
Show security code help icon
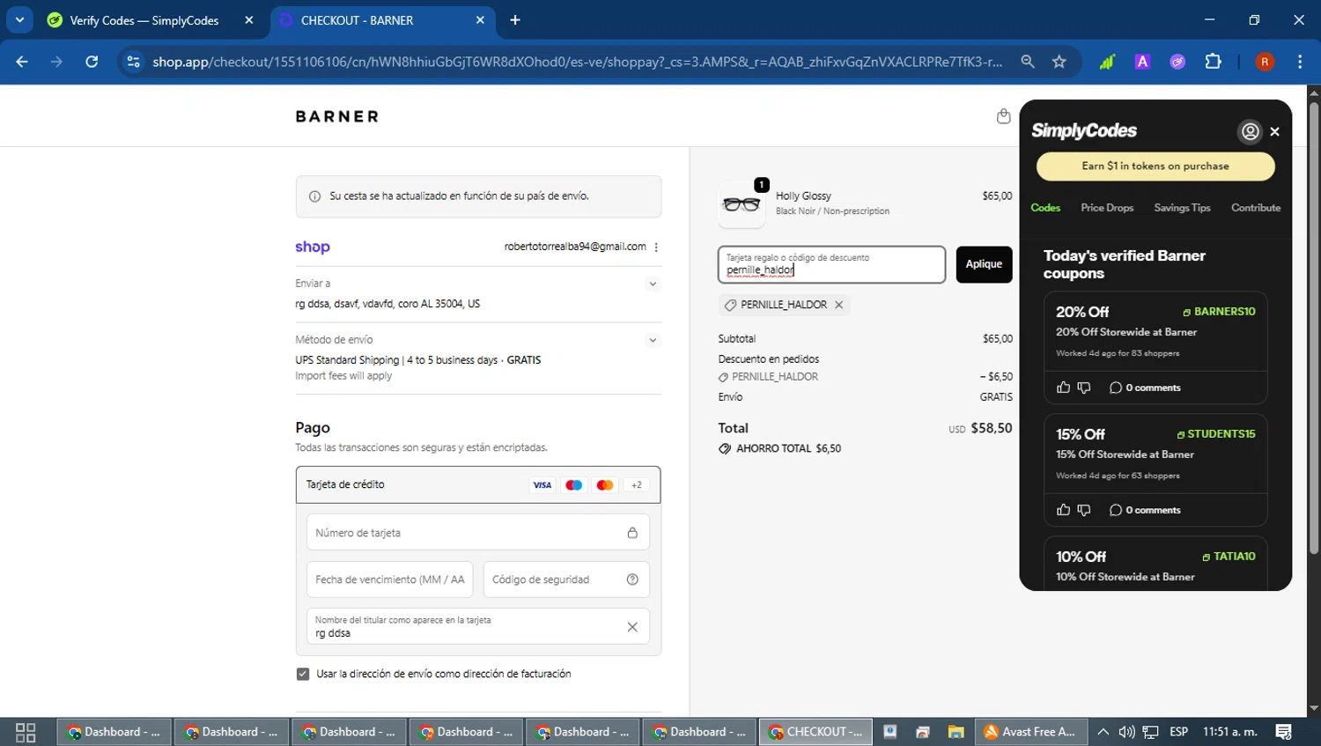pos(632,580)
